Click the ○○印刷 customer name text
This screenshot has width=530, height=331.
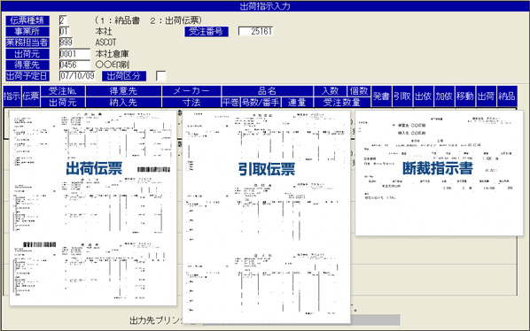coord(113,65)
